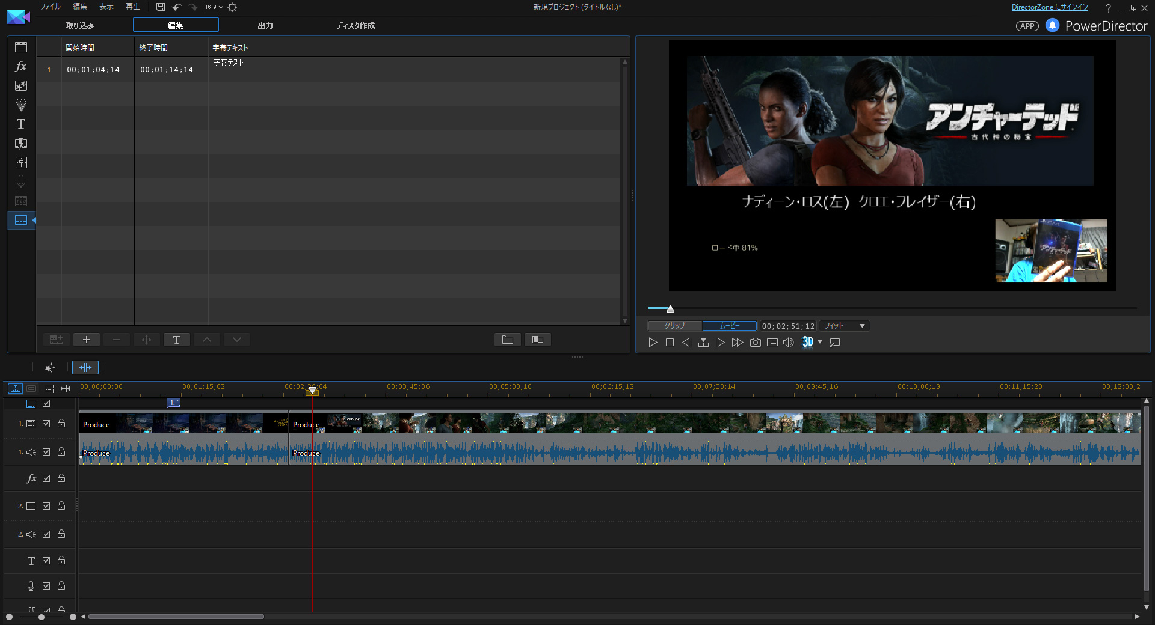Viewport: 1155px width, 625px height.
Task: Click the change subtitle text format T button
Action: click(177, 340)
